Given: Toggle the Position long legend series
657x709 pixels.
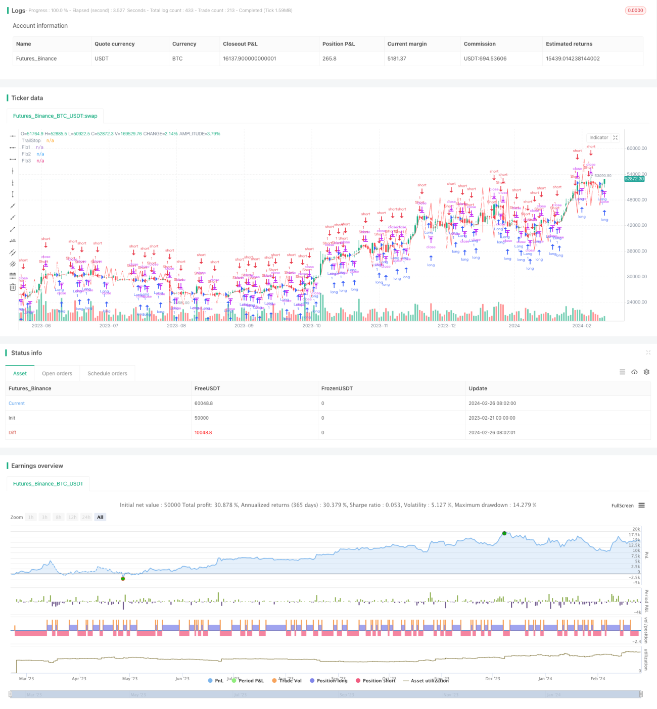Looking at the screenshot, I should tap(329, 681).
